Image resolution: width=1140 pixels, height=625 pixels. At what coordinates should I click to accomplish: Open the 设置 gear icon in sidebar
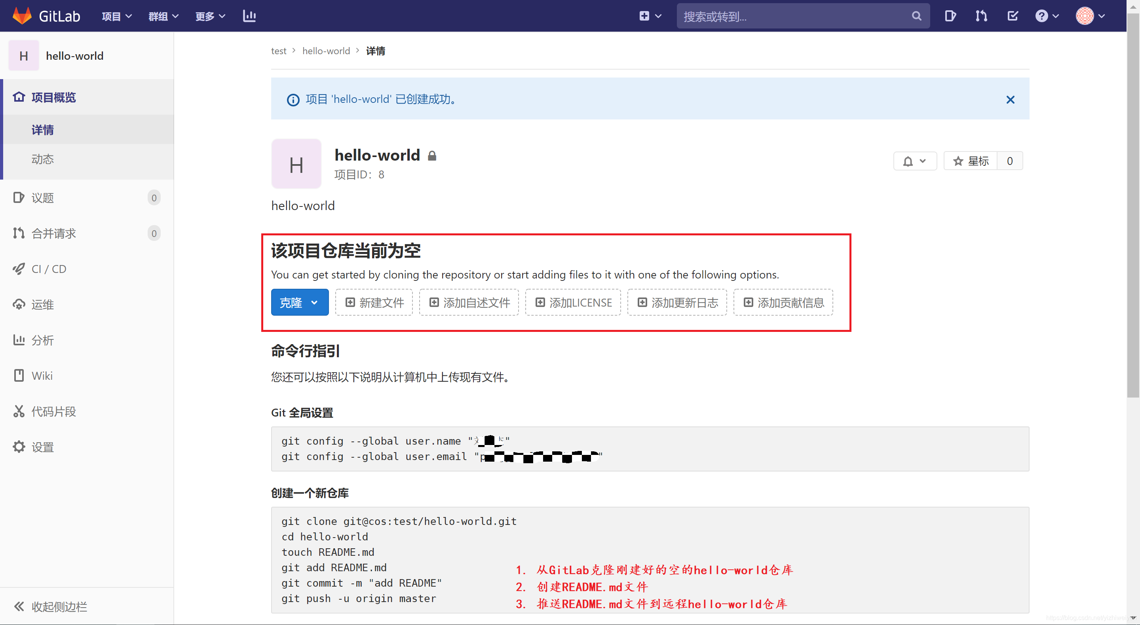click(19, 446)
